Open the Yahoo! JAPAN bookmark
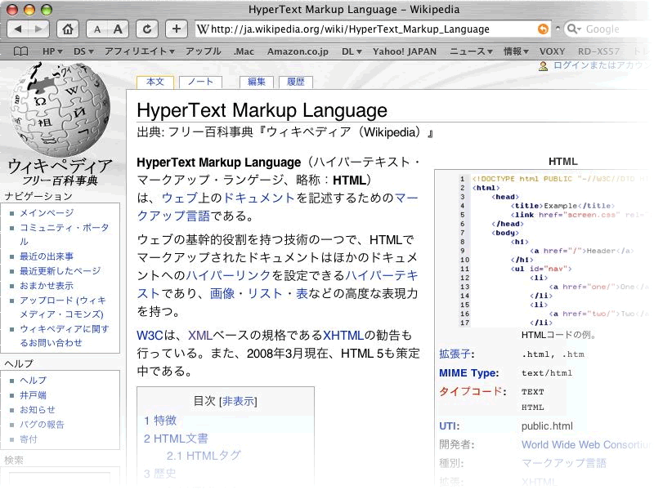Screen dimensions: 654x490 (405, 51)
